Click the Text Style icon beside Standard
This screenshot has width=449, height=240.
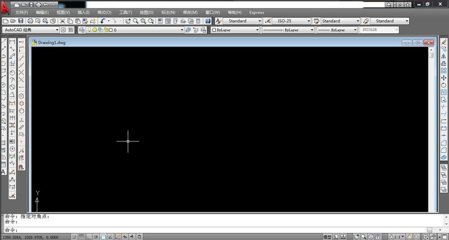point(218,21)
